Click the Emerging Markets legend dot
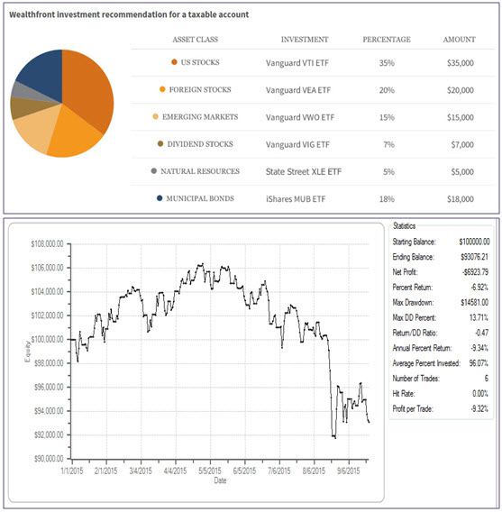Viewport: 502px width, 512px height. (156, 116)
